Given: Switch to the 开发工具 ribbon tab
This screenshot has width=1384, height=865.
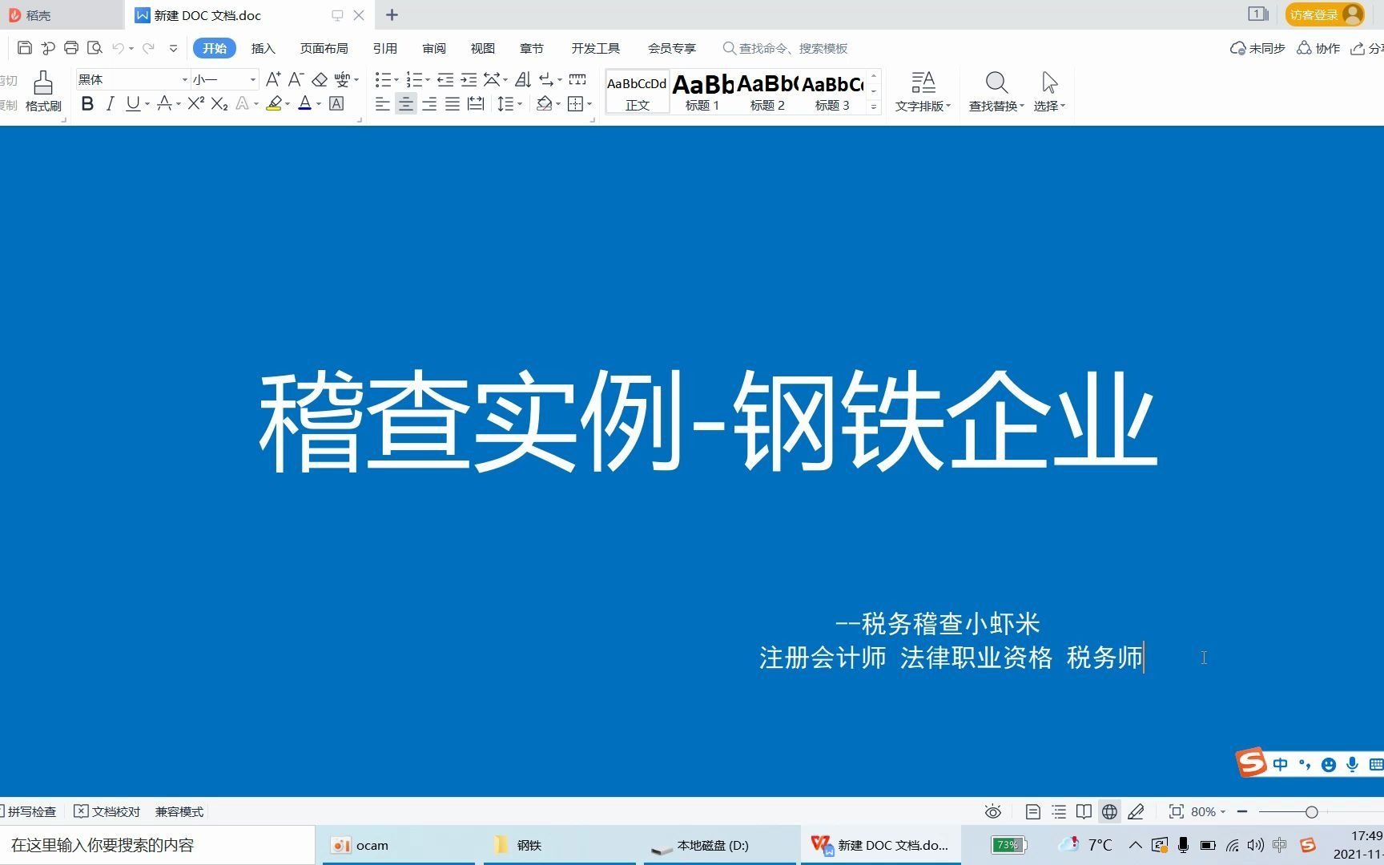Looking at the screenshot, I should tap(595, 48).
